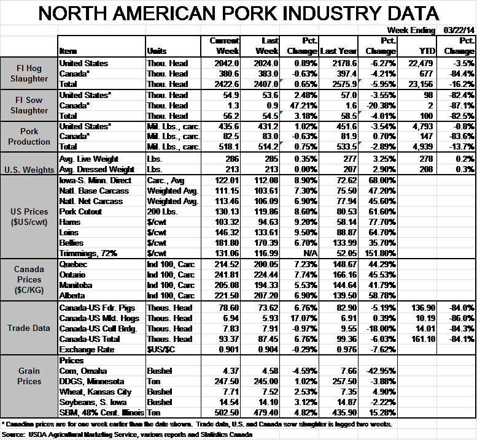Select 'DDGS, Minnesota' row label
This screenshot has height=440, width=477.
pos(91,381)
